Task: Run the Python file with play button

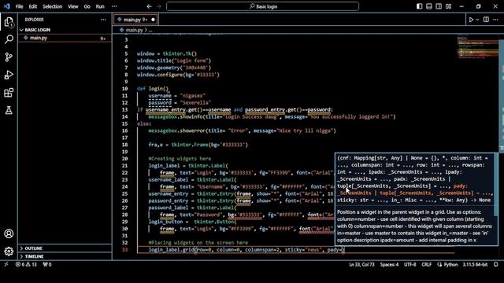Action: (x=471, y=20)
